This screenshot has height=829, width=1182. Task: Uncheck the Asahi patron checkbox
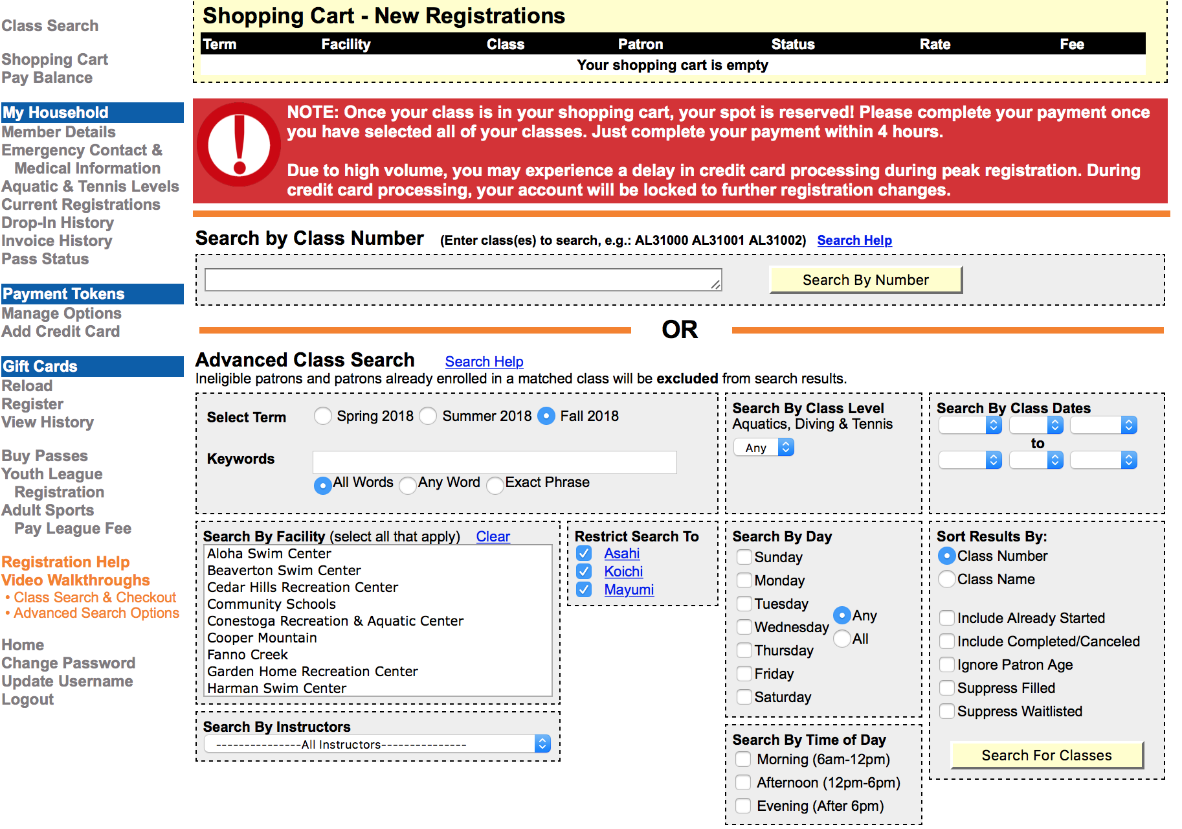point(584,553)
